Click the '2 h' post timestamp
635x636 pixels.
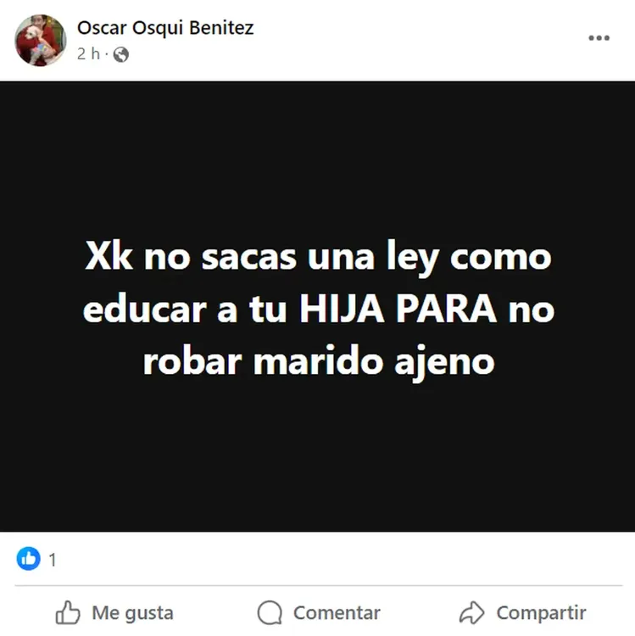[88, 53]
